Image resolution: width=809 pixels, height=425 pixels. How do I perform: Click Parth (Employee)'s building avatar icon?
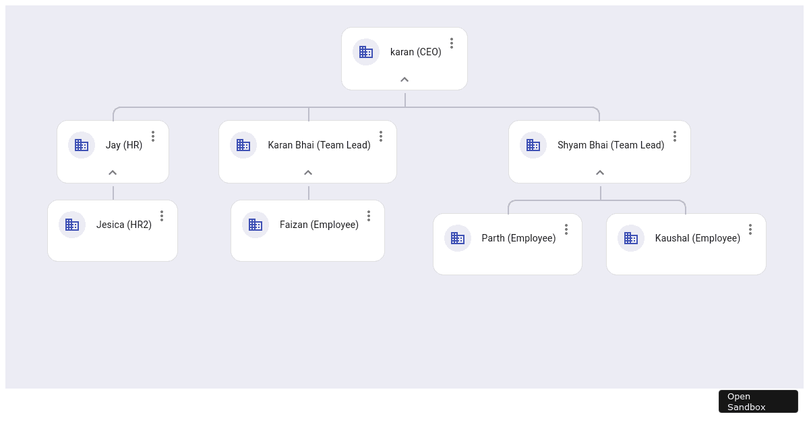(458, 238)
